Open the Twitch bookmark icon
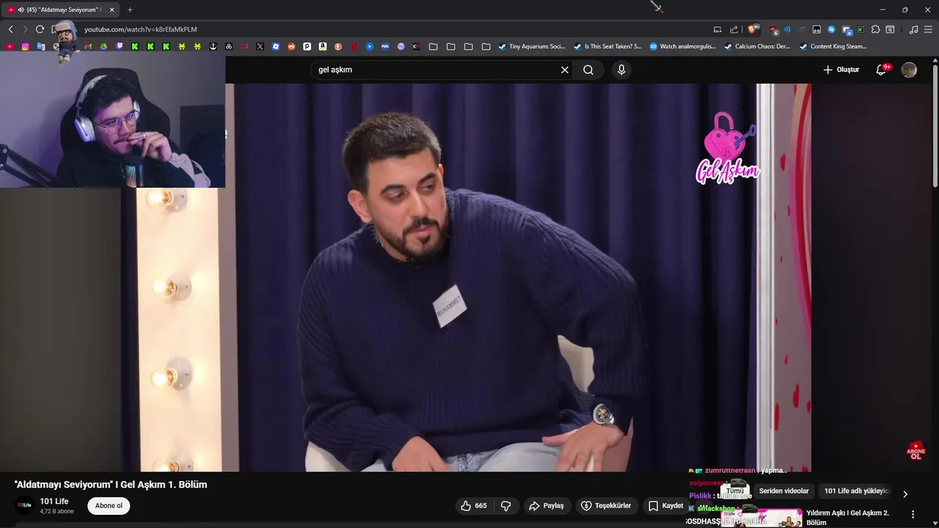 click(x=120, y=46)
